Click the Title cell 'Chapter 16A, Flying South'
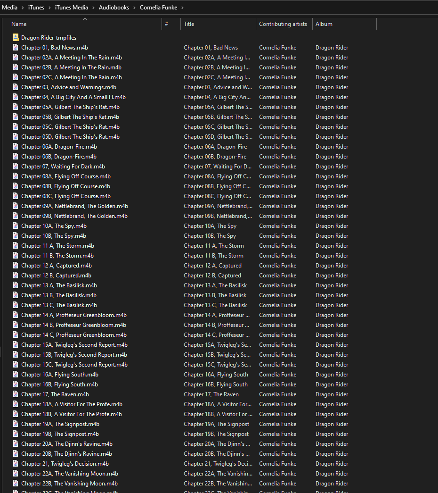The width and height of the screenshot is (438, 493). 216,374
